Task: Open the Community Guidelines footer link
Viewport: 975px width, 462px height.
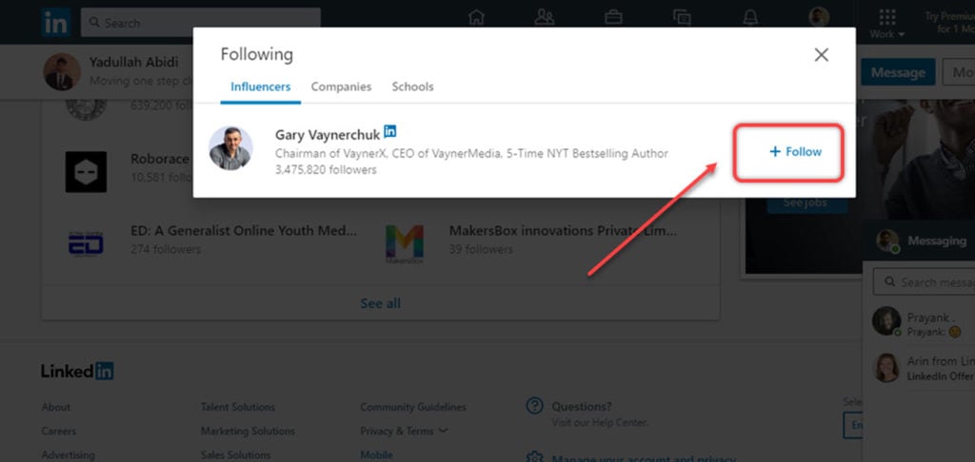Action: 413,408
